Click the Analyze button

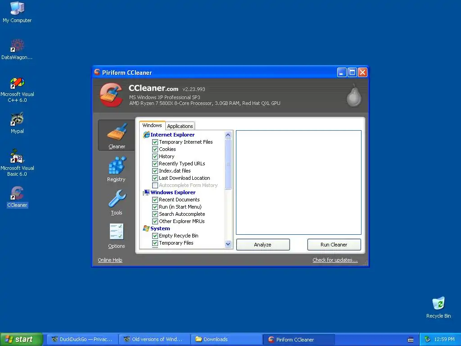(263, 245)
